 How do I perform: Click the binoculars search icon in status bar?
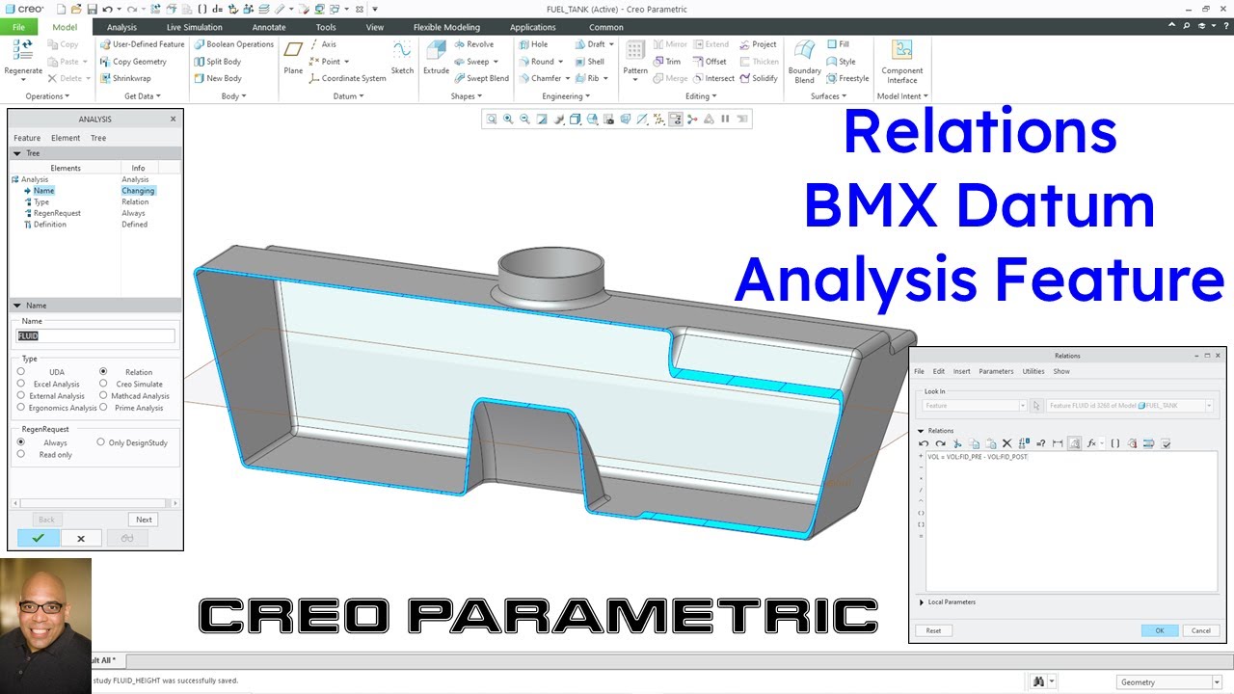[x=1038, y=681]
